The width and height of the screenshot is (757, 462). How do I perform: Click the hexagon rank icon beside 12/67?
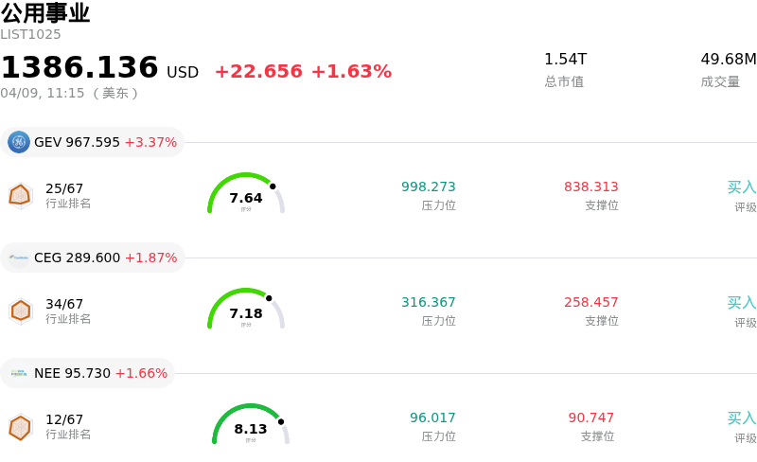[20, 427]
